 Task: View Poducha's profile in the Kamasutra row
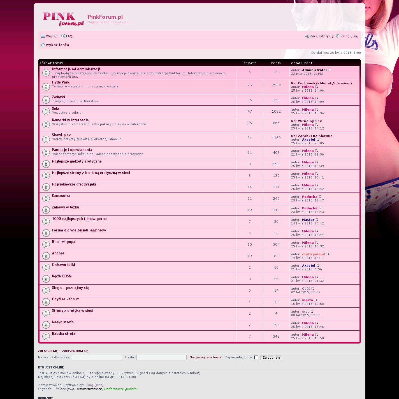(x=310, y=197)
